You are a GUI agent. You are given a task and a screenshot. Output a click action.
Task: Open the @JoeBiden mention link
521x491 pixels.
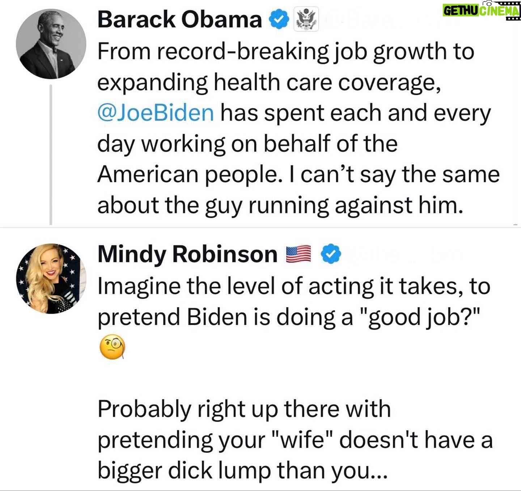point(156,113)
